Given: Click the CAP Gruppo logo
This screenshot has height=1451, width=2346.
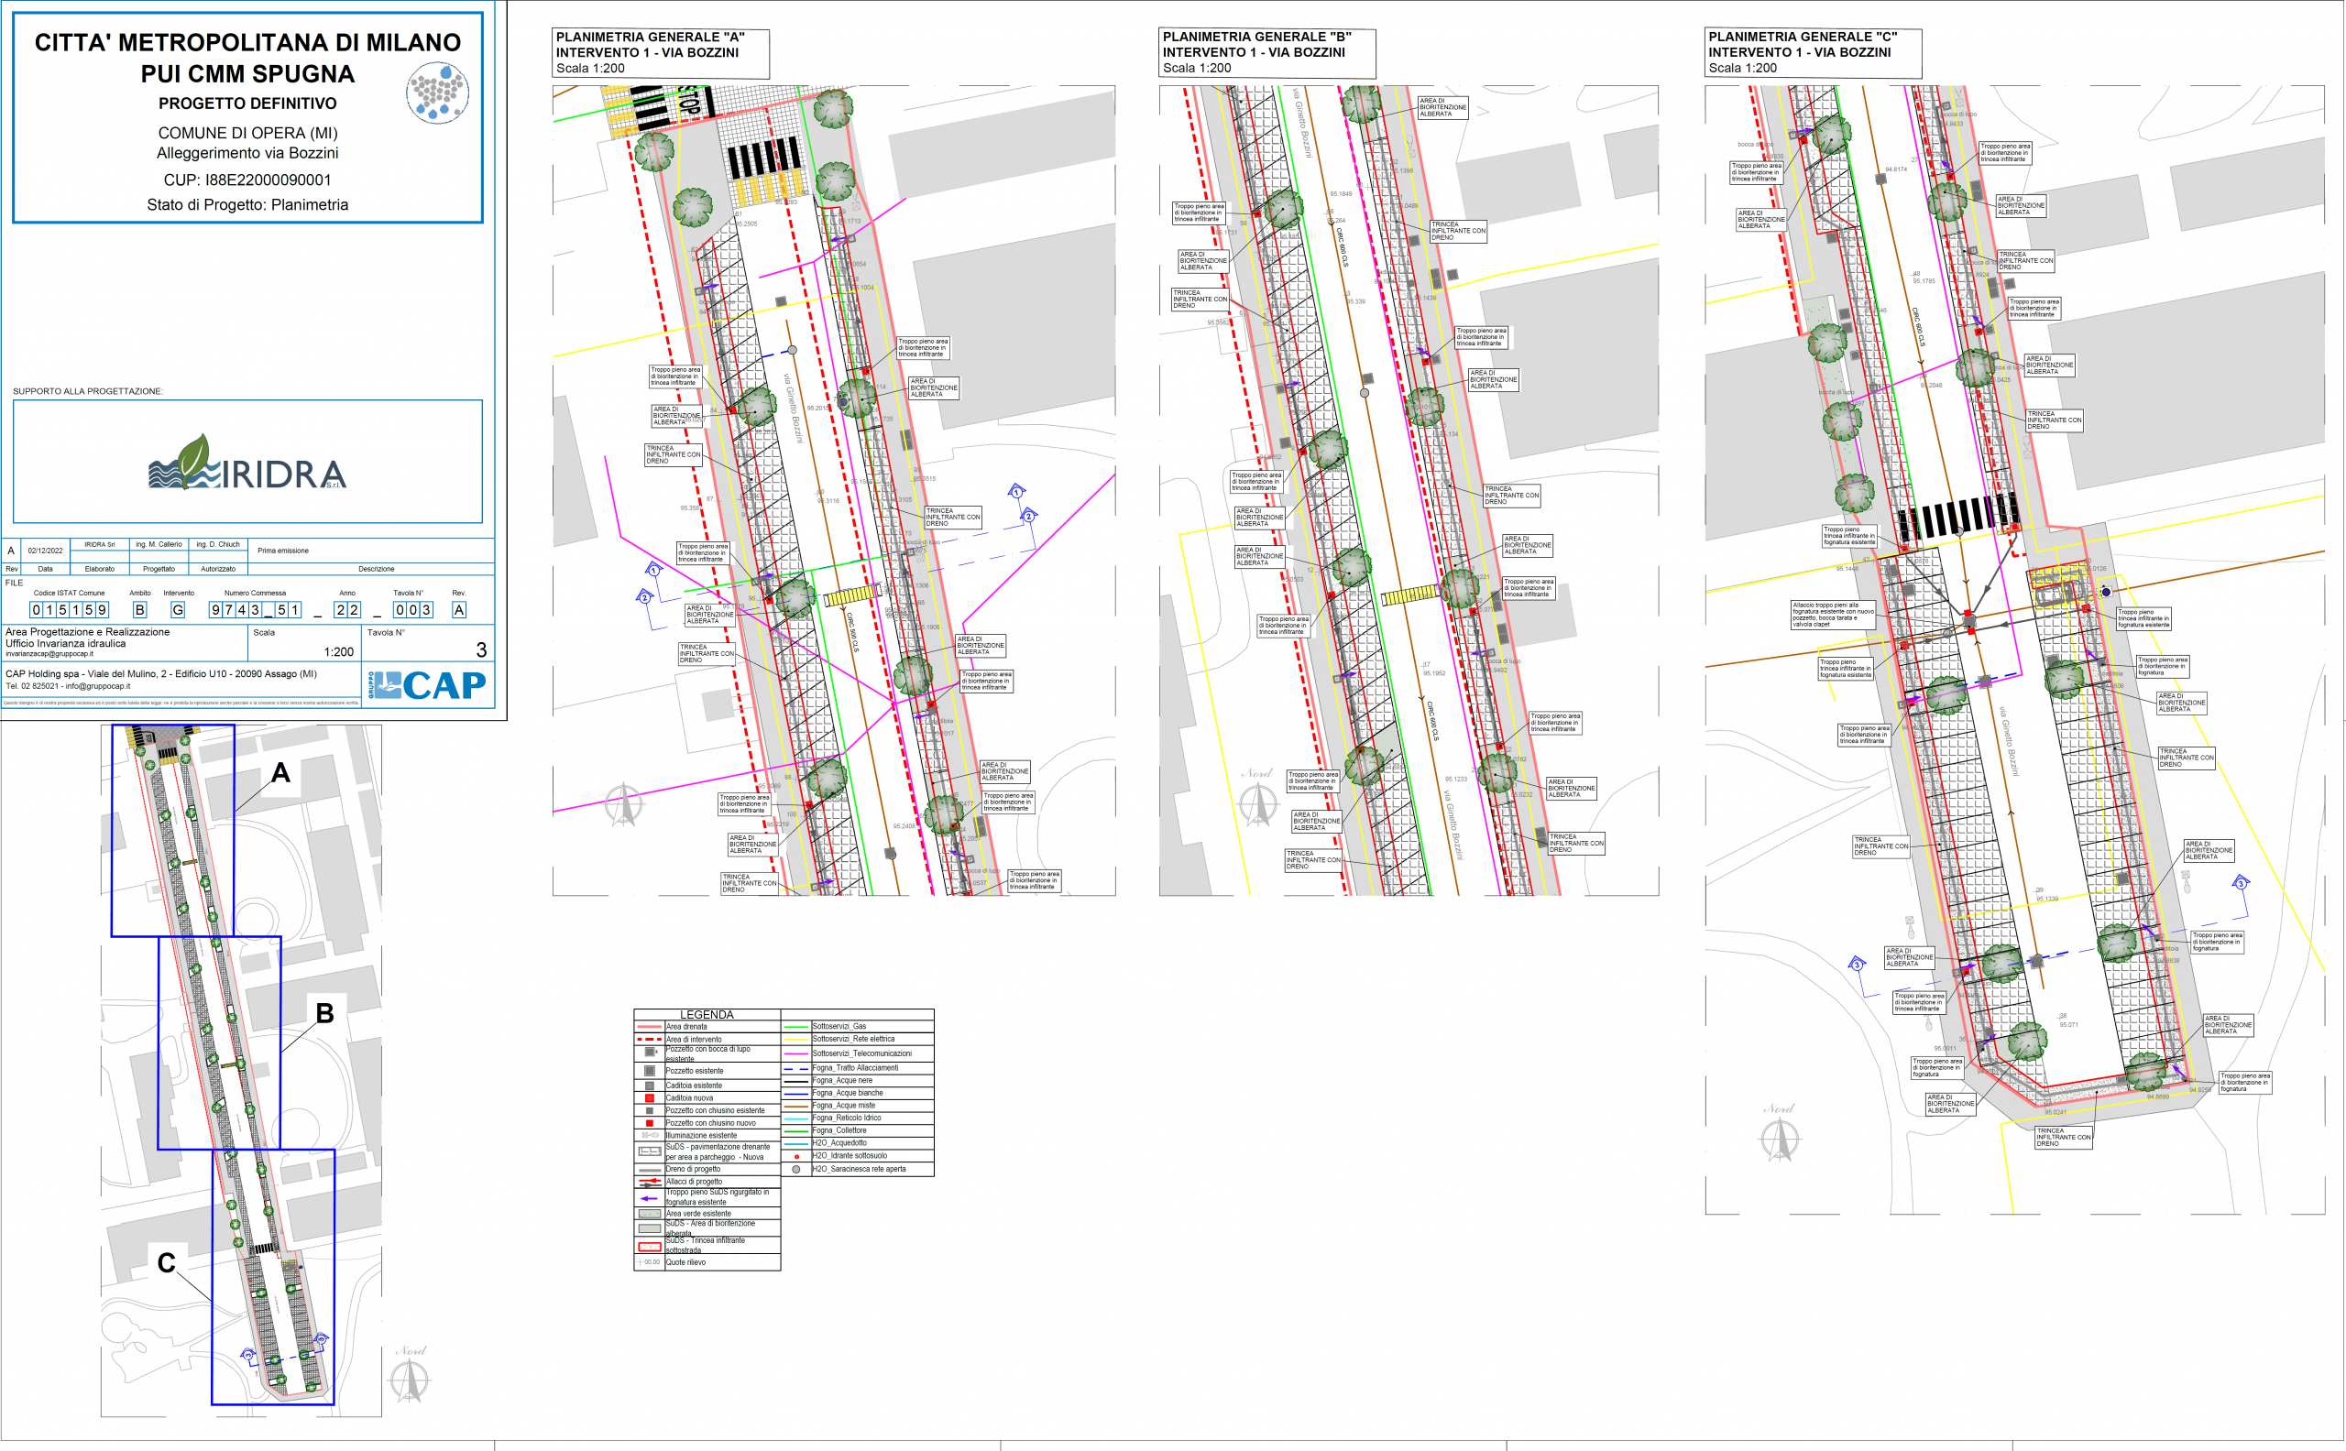Looking at the screenshot, I should pyautogui.click(x=427, y=685).
